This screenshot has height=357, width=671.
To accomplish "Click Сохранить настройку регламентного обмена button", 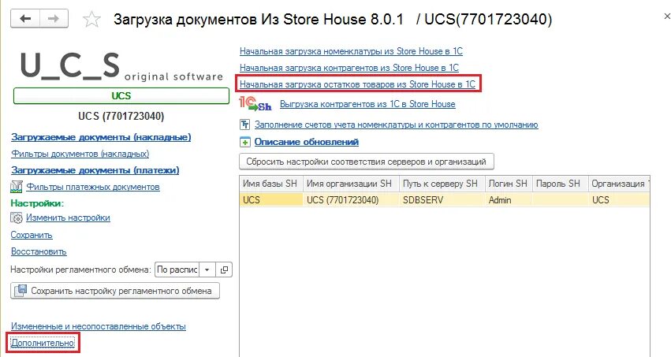I will [x=114, y=291].
